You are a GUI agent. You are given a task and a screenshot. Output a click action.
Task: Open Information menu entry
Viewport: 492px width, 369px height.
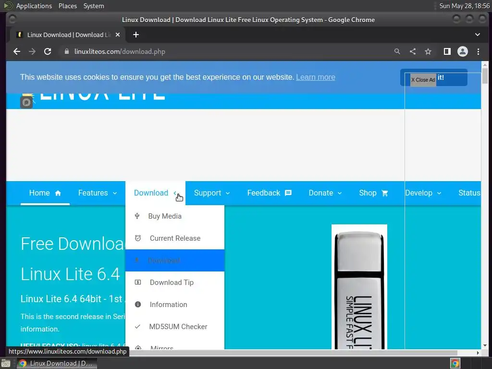(x=175, y=304)
